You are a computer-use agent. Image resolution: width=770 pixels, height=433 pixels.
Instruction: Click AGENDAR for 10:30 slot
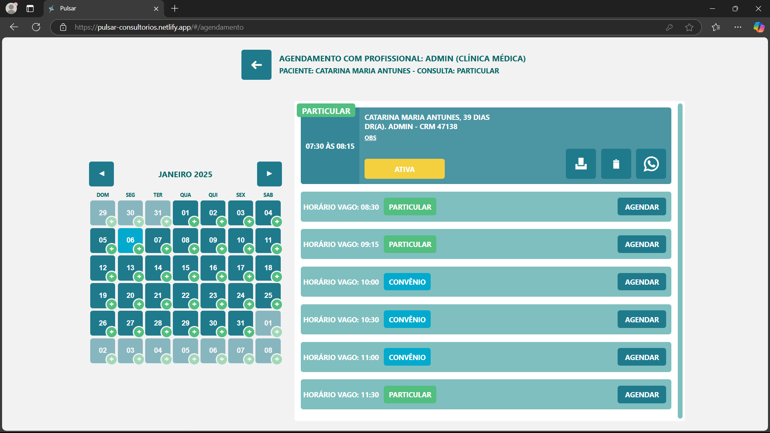[x=642, y=320]
